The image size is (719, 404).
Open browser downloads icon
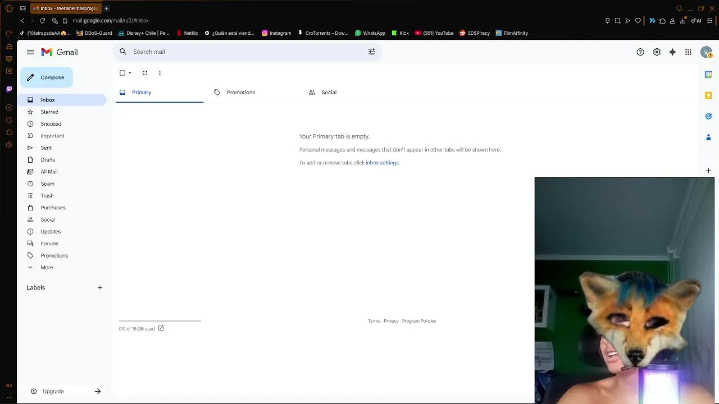pos(682,21)
